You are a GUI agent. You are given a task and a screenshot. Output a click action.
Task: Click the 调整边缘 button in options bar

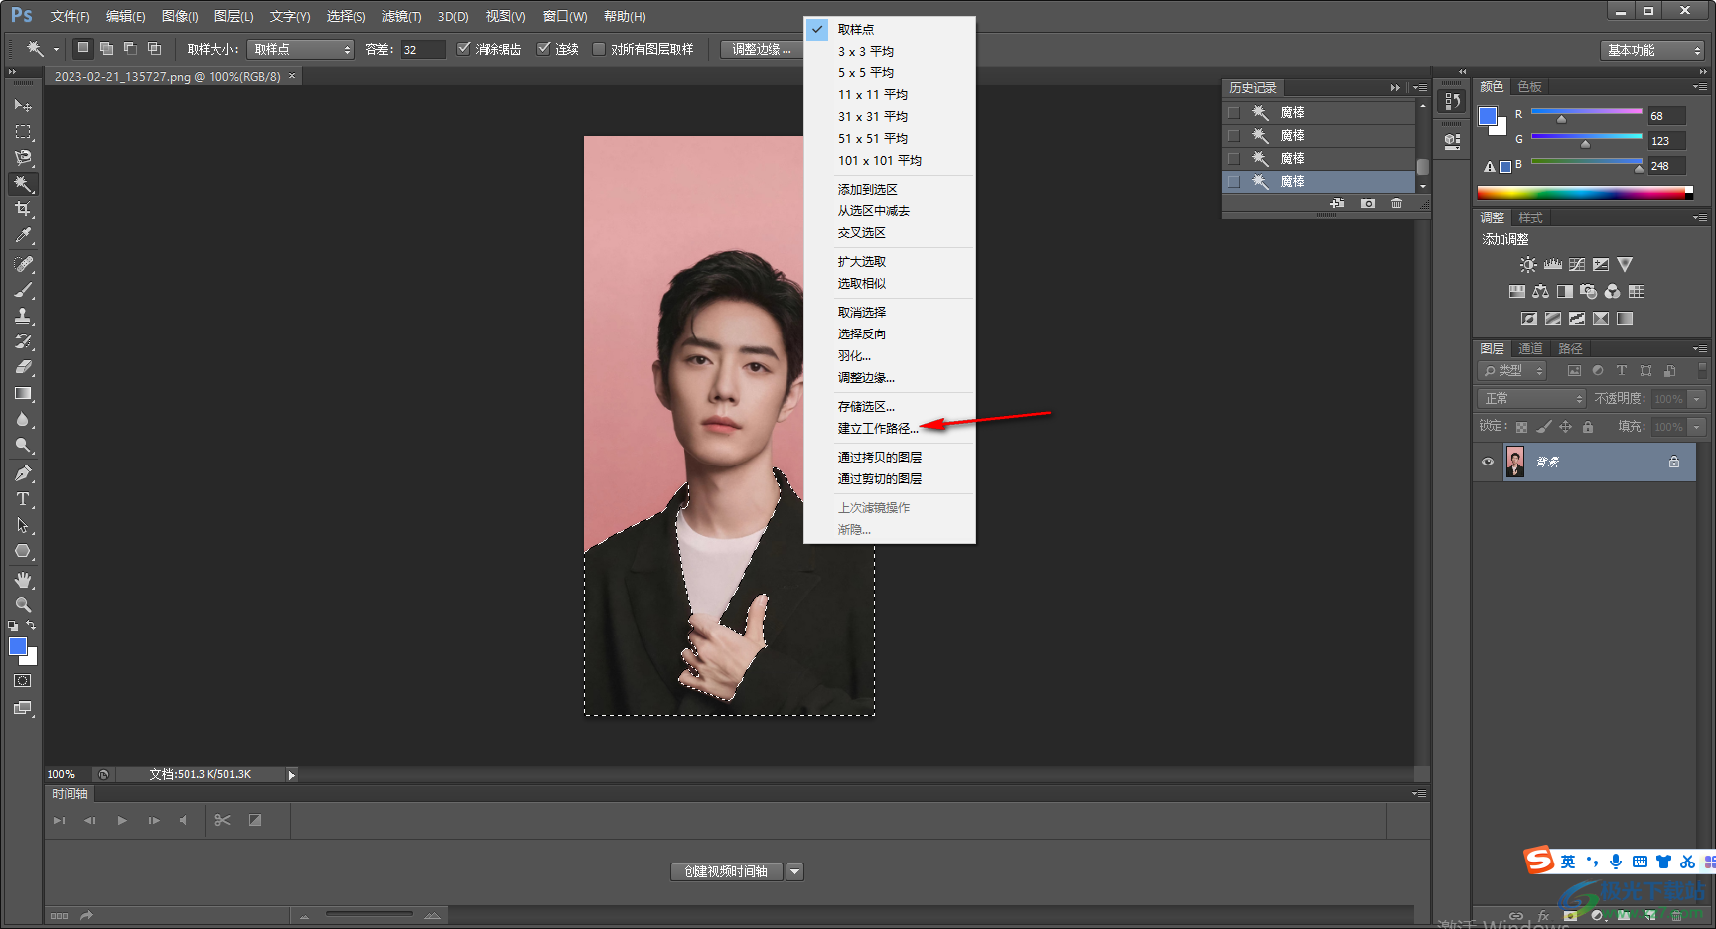coord(762,49)
